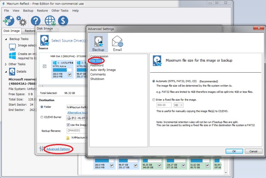This screenshot has height=178, width=266.
Task: Open the MB size unit dropdown
Action: [x=178, y=105]
